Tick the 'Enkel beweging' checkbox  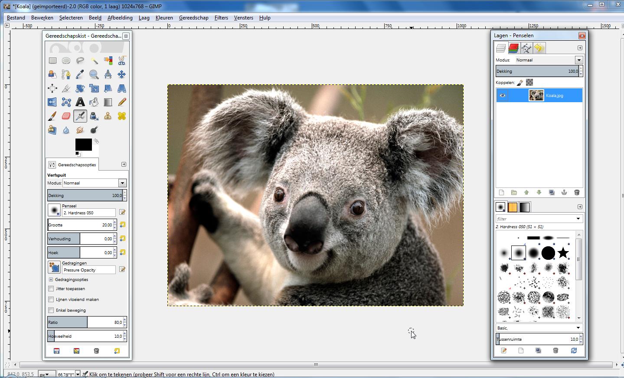click(51, 310)
